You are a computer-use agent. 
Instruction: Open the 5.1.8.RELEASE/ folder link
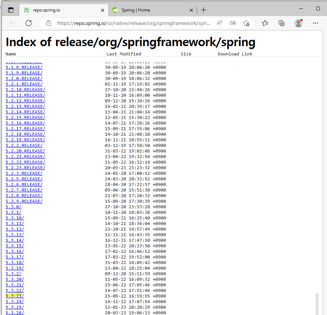(x=24, y=67)
